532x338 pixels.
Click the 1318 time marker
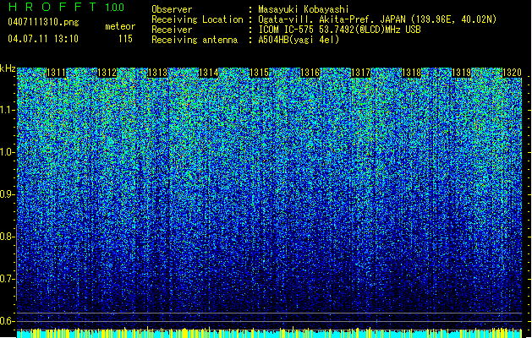tap(411, 73)
